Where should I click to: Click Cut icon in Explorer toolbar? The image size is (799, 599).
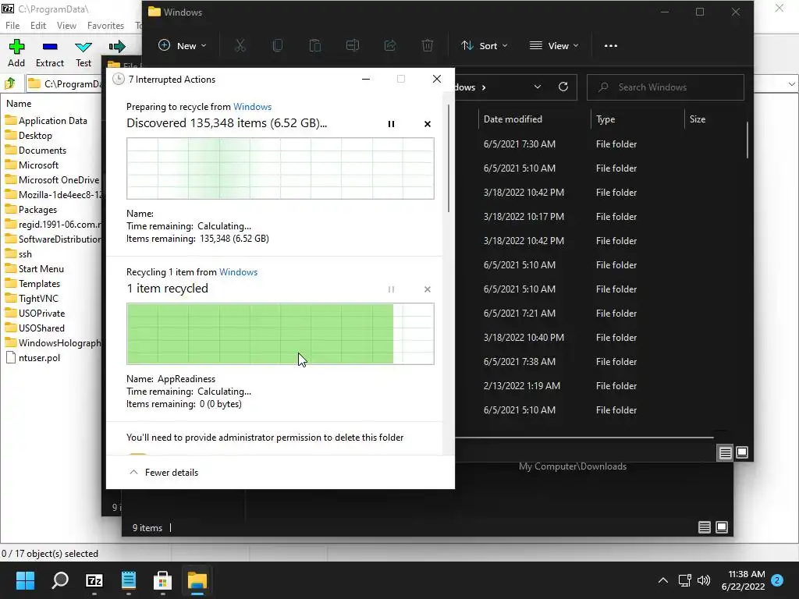[x=240, y=46]
